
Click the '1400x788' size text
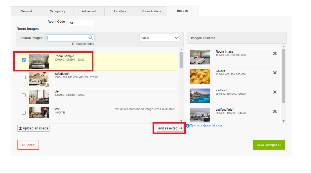(60, 113)
